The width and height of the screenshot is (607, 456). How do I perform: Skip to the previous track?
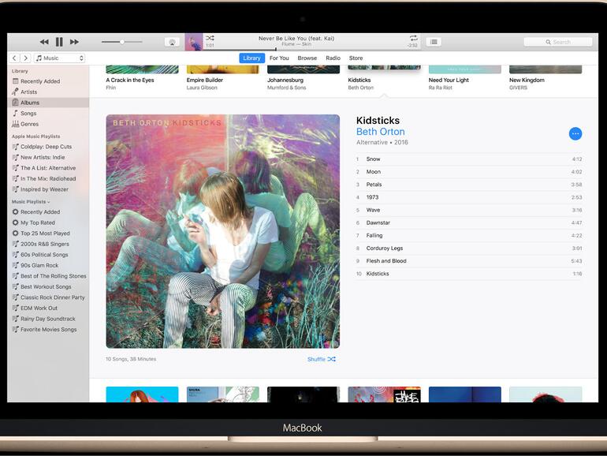44,42
